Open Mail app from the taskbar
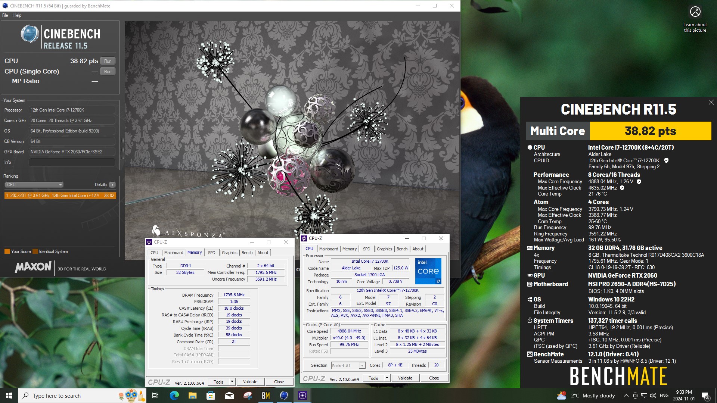 pyautogui.click(x=229, y=396)
